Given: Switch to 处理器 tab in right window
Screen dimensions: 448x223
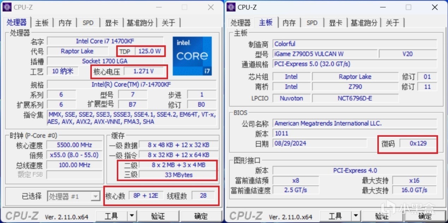Looking at the screenshot, I should coord(240,23).
